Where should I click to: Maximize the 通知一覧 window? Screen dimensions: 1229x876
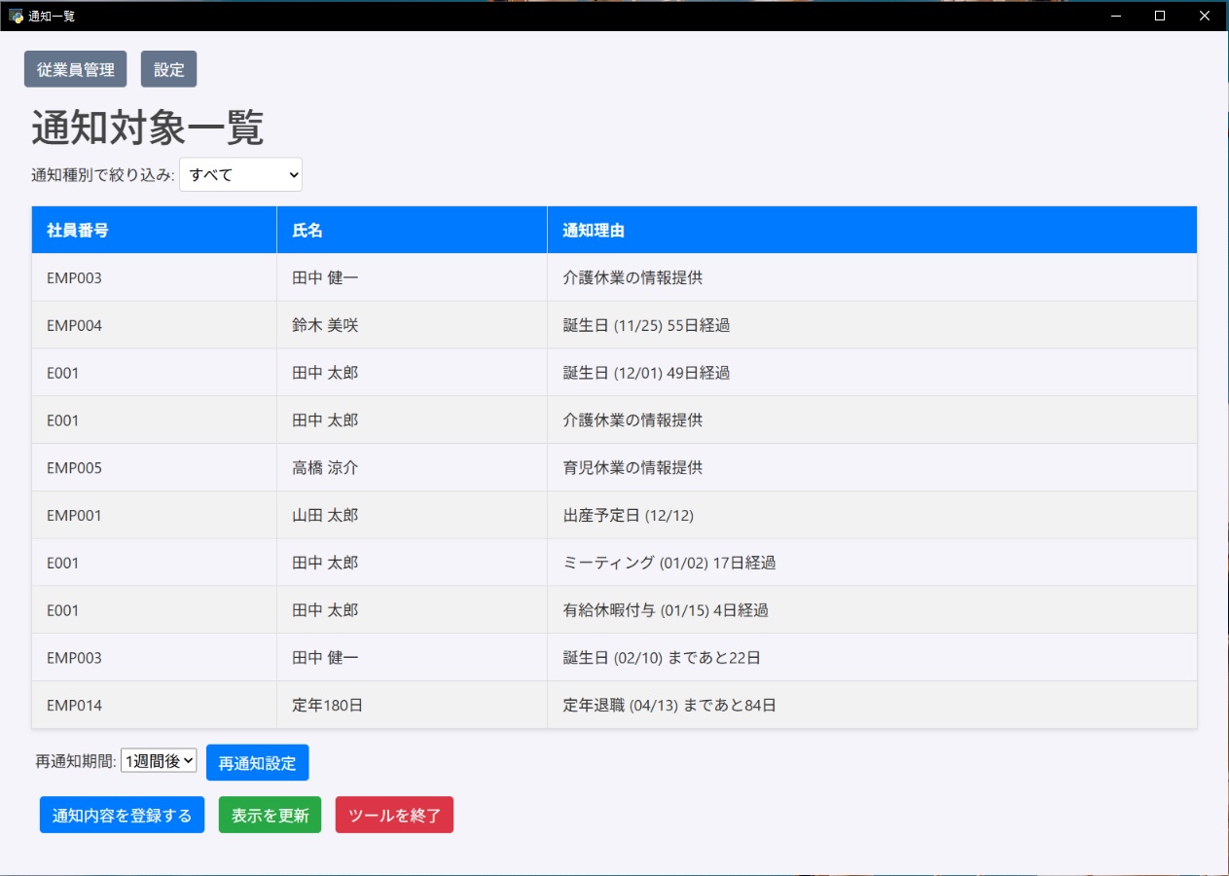click(1160, 16)
